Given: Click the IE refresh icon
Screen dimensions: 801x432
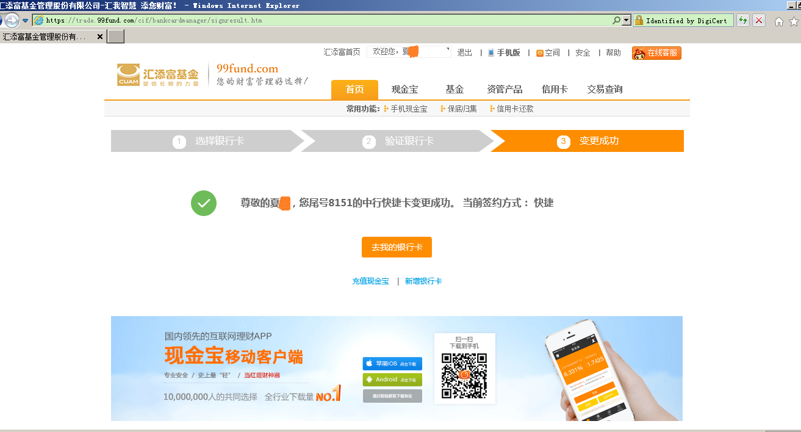Looking at the screenshot, I should pyautogui.click(x=742, y=21).
